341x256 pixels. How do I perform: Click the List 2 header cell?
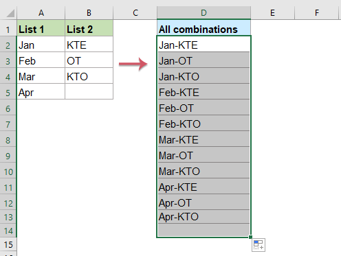coord(89,28)
